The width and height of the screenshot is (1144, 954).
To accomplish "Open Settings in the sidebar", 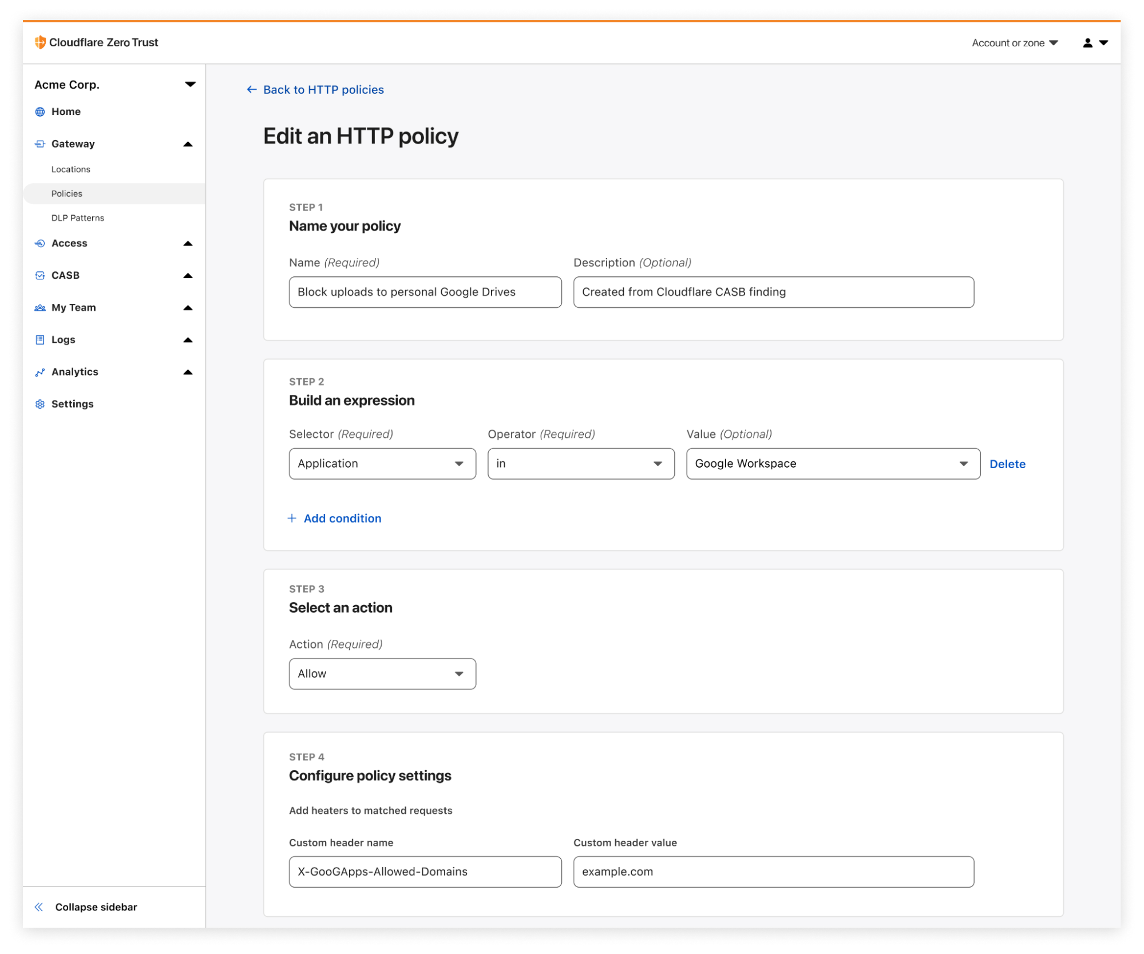I will click(72, 404).
